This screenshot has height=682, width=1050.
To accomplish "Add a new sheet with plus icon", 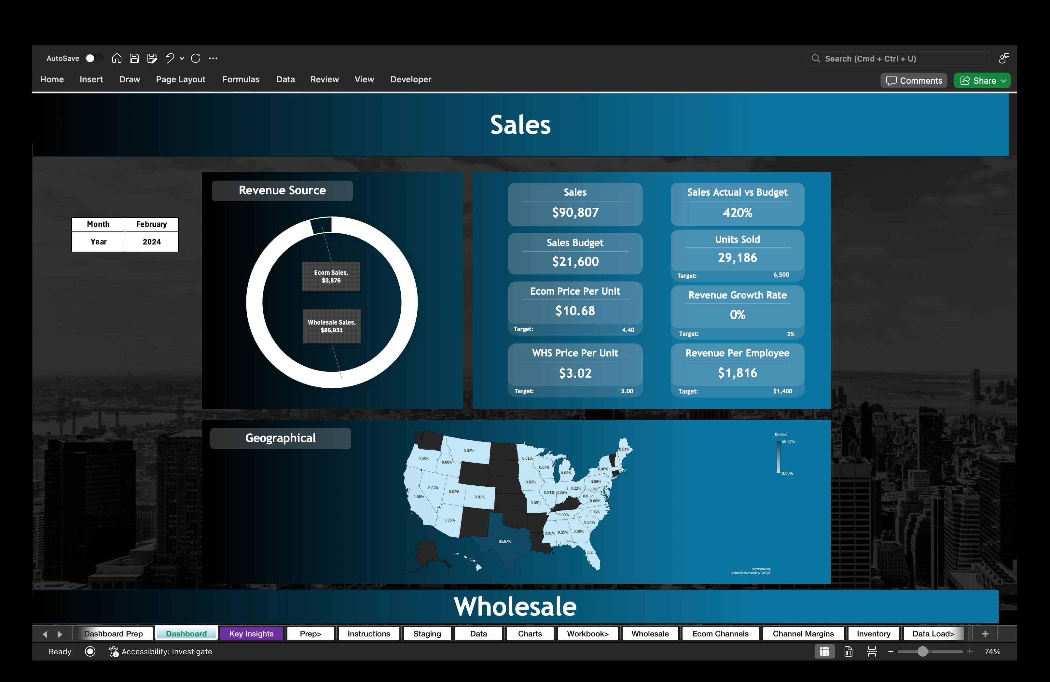I will pyautogui.click(x=985, y=633).
